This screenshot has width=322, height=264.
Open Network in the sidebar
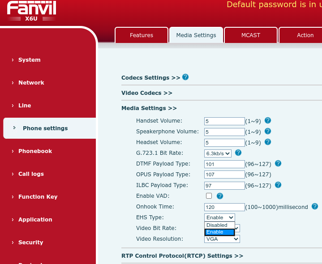[31, 83]
